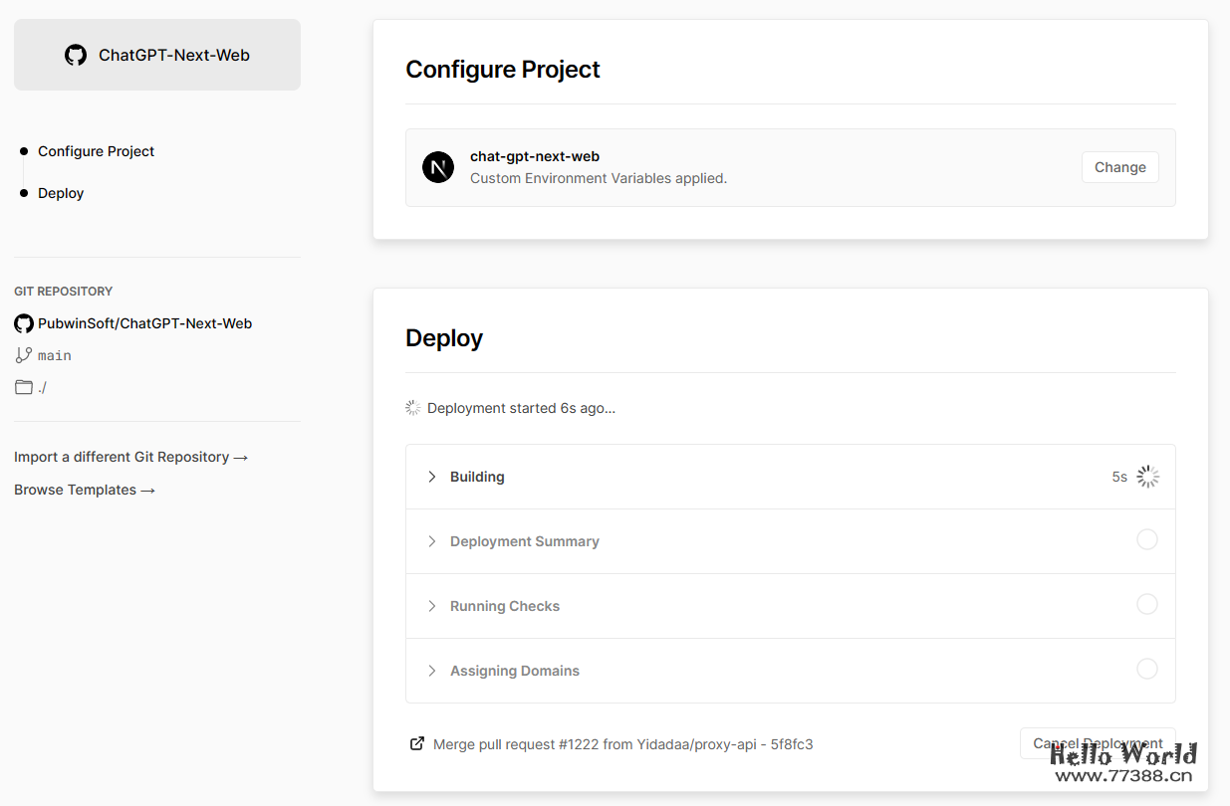
Task: Click the git branch icon beside main
Action: (24, 355)
